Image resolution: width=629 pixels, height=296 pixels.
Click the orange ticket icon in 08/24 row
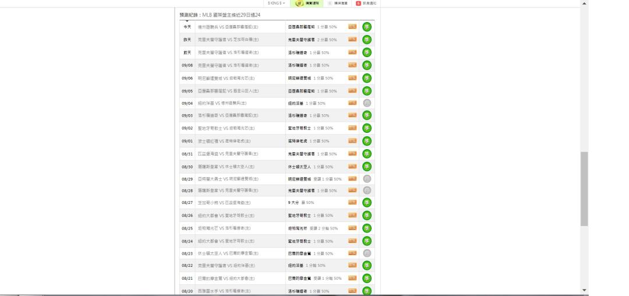pos(352,241)
